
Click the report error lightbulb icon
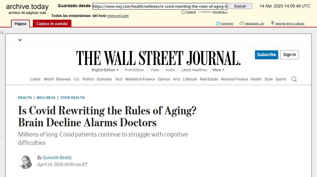(x=272, y=23)
